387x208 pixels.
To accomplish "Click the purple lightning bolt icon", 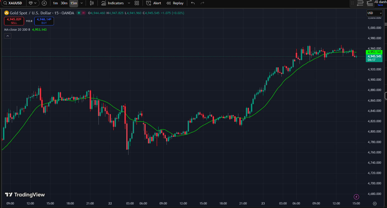I will (356, 197).
